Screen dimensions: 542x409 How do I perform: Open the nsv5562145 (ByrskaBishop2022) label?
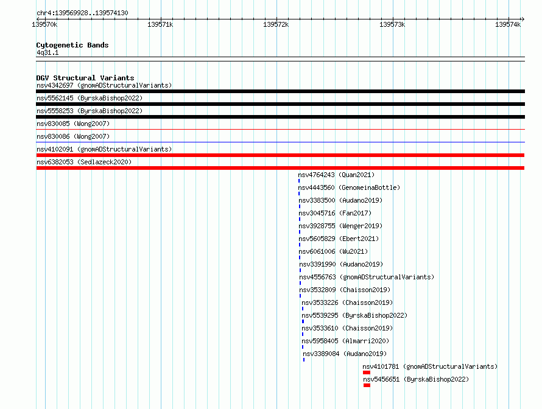pos(90,98)
